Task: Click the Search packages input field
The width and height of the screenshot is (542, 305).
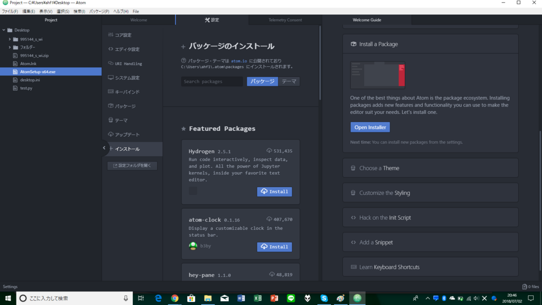Action: (x=211, y=81)
